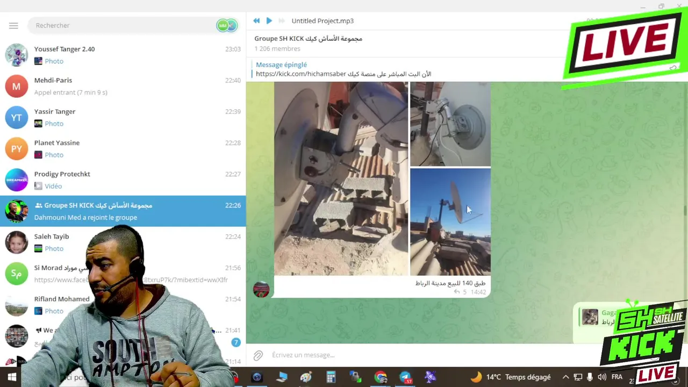The image size is (688, 387).
Task: Open the top-right LNB dish photo
Action: point(450,124)
